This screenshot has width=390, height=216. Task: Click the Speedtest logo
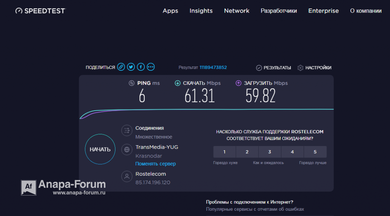click(40, 11)
